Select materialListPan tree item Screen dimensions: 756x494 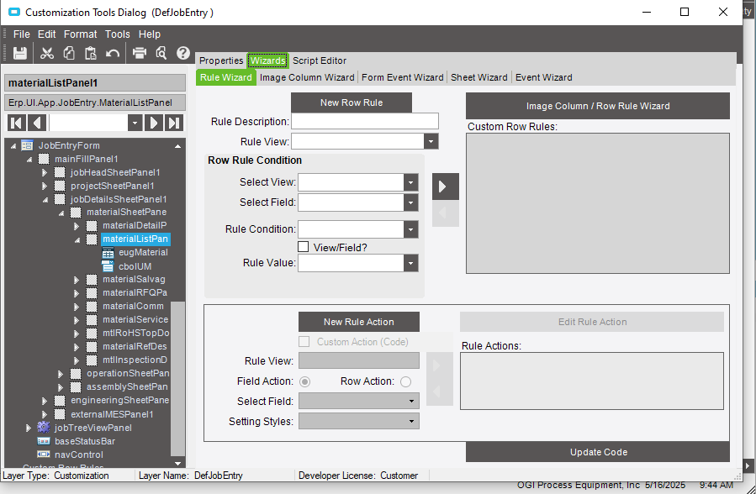click(135, 239)
